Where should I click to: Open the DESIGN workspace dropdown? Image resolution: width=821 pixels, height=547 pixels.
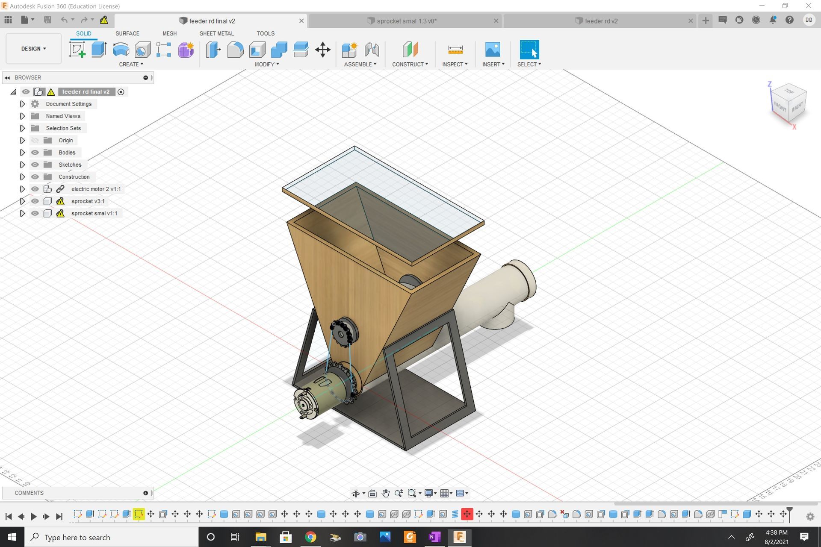pyautogui.click(x=33, y=49)
